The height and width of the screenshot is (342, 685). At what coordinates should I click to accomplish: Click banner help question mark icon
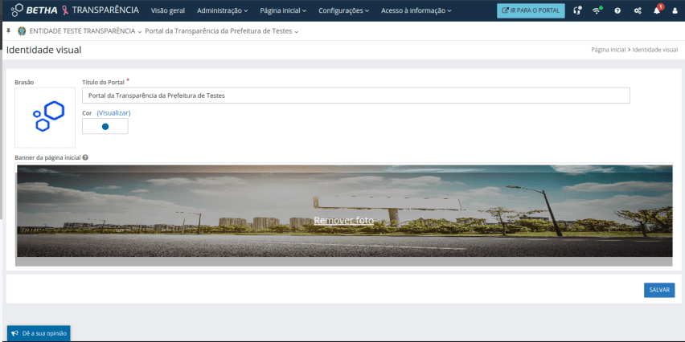pos(85,158)
